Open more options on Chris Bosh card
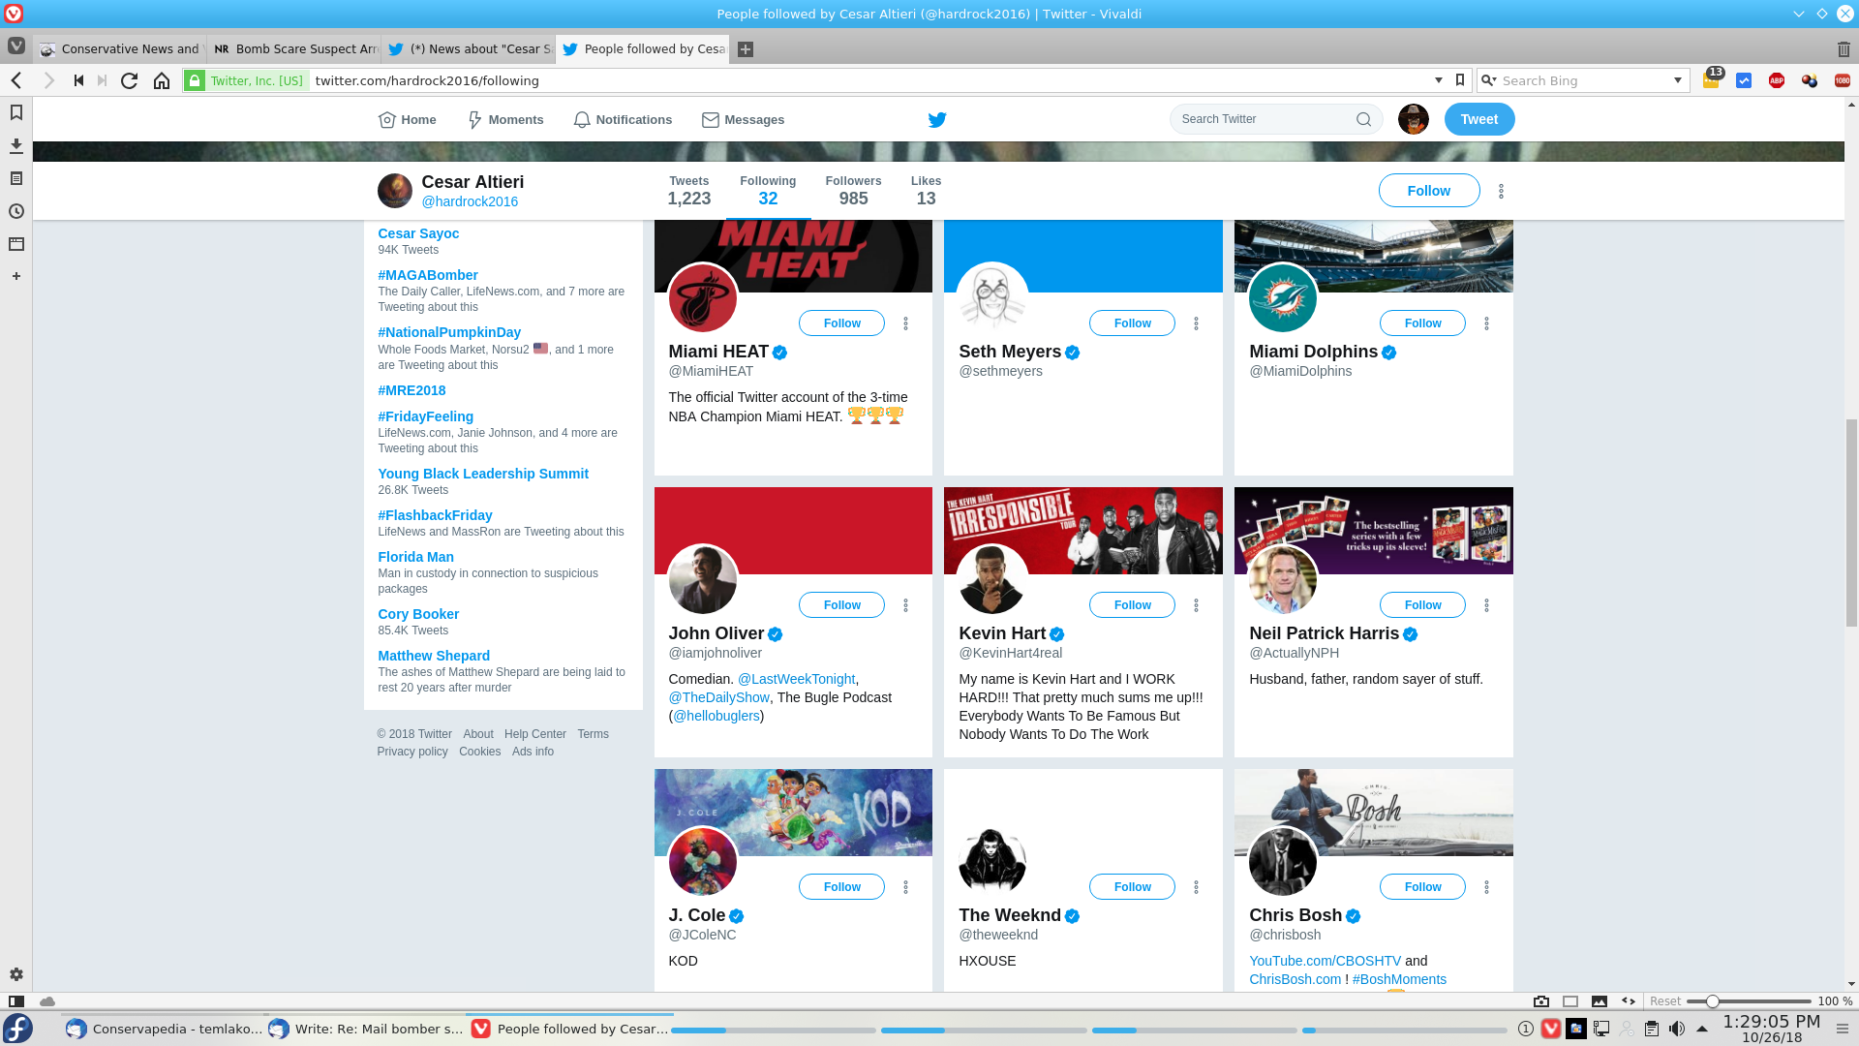The width and height of the screenshot is (1859, 1046). [1487, 887]
